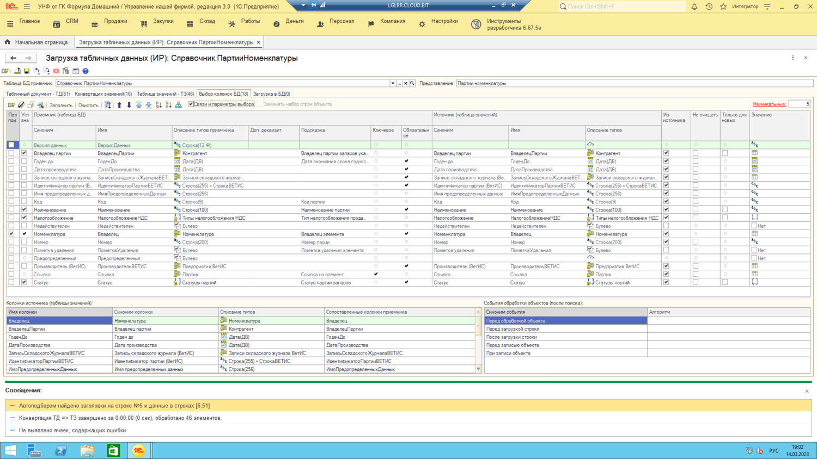Image resolution: width=817 pixels, height=459 pixels.
Task: Open notifications bell icon
Action: pyautogui.click(x=694, y=7)
